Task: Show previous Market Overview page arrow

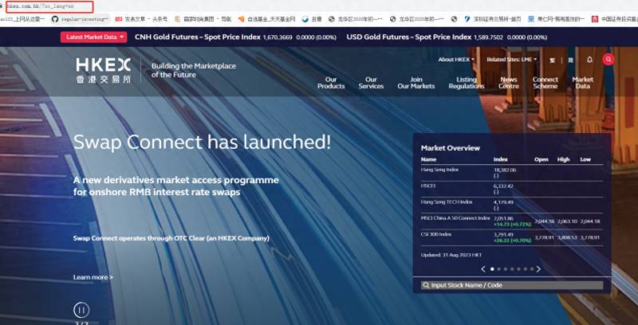Action: pos(483,269)
